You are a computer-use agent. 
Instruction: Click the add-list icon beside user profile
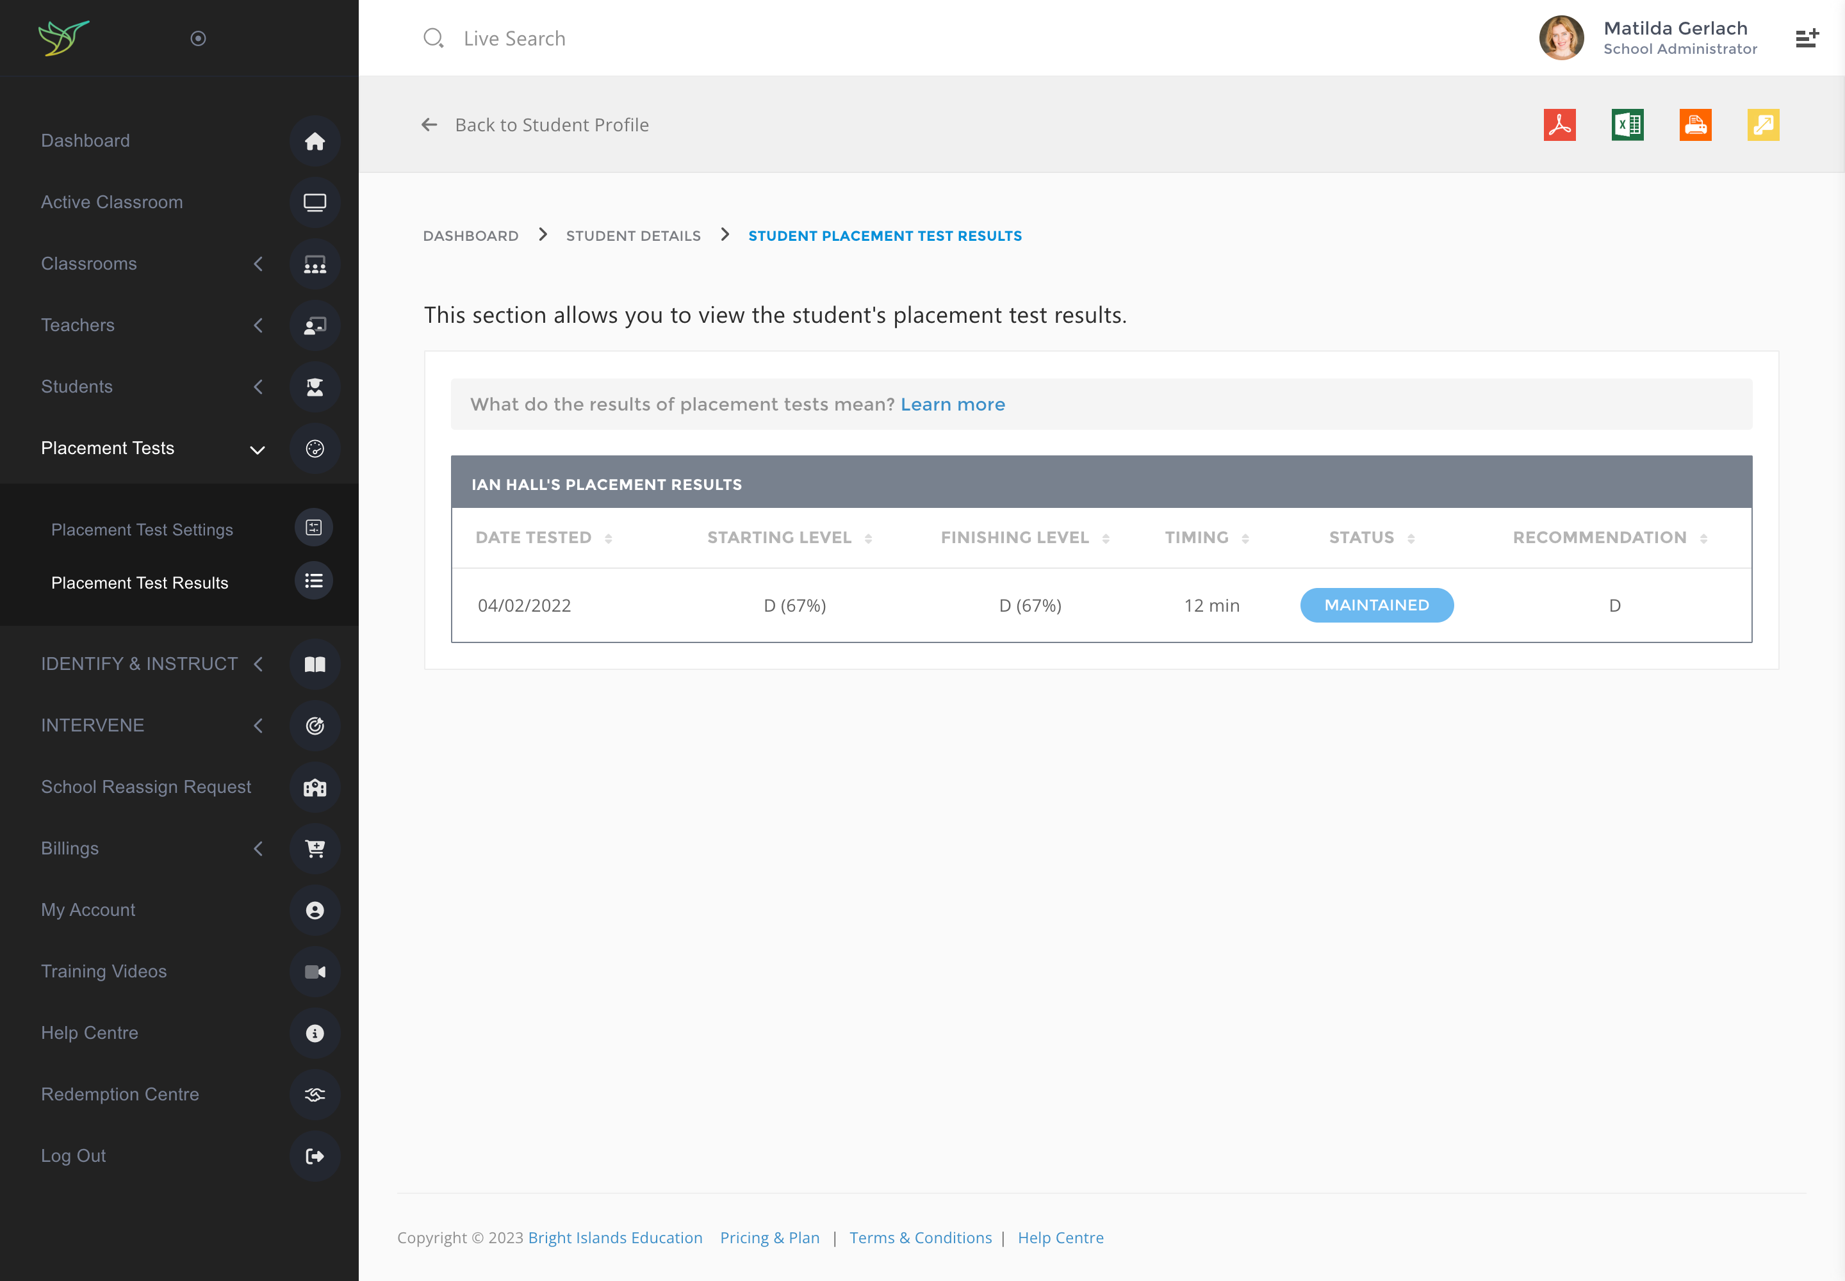1807,38
